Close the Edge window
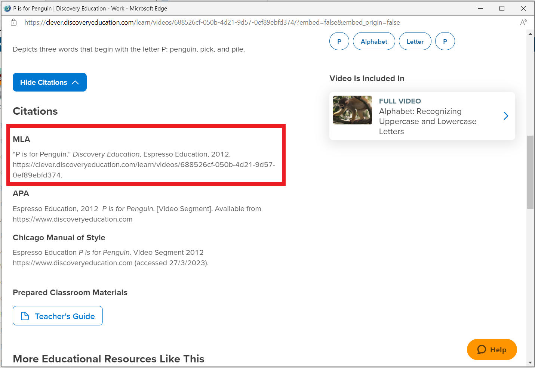 (523, 8)
